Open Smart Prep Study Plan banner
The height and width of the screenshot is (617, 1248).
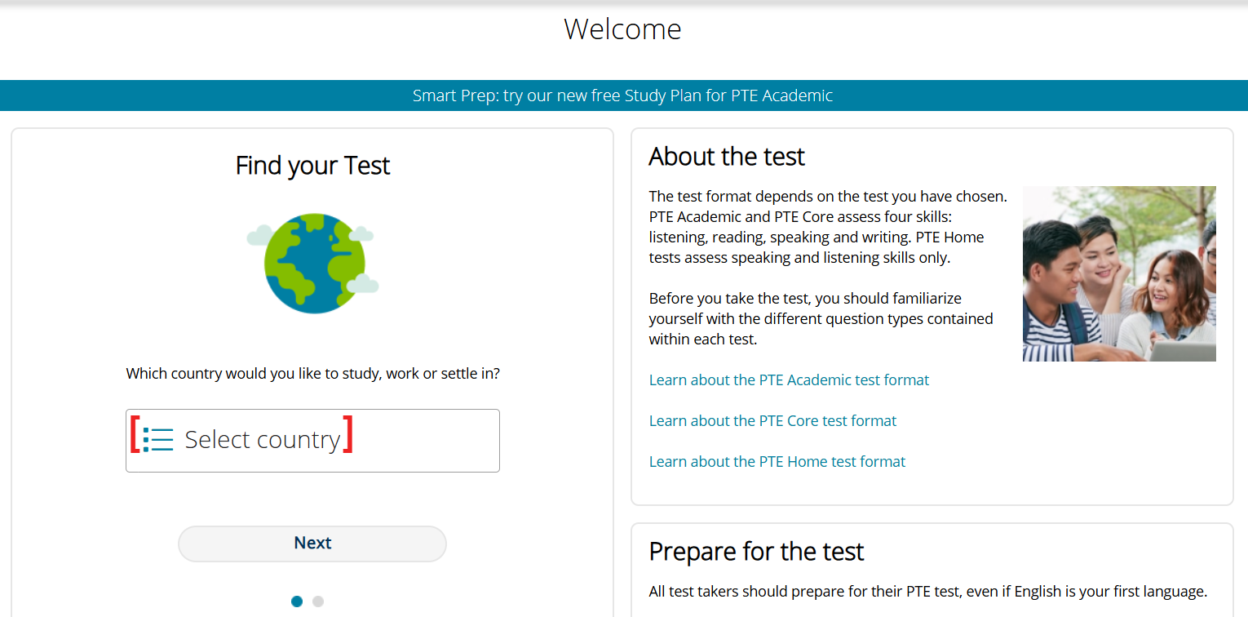tap(622, 95)
